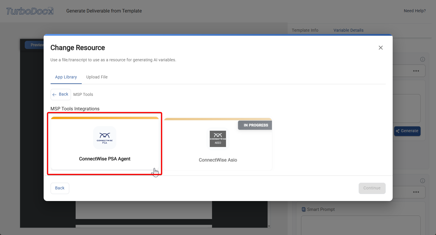Click the TurboDocx logo
The width and height of the screenshot is (436, 235).
(x=30, y=11)
